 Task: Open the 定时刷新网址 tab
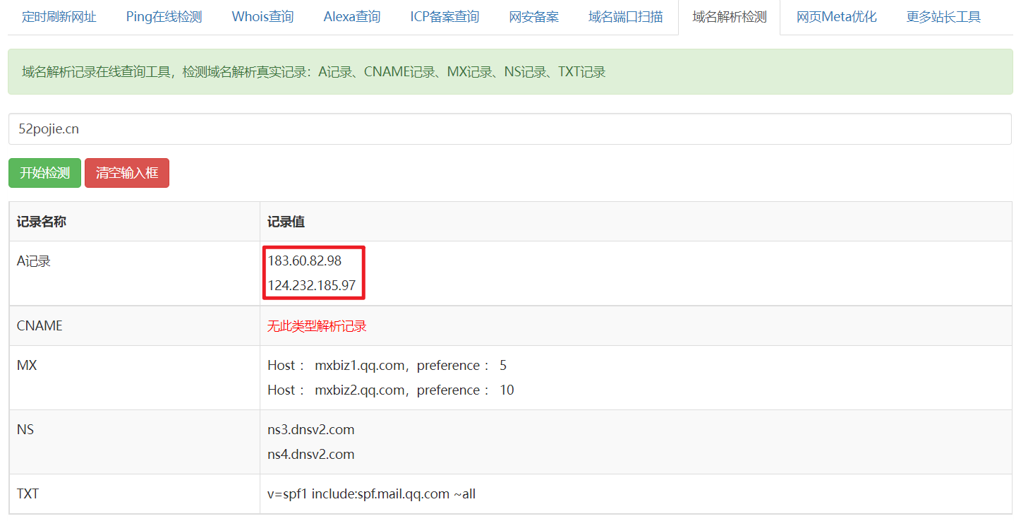[x=59, y=17]
